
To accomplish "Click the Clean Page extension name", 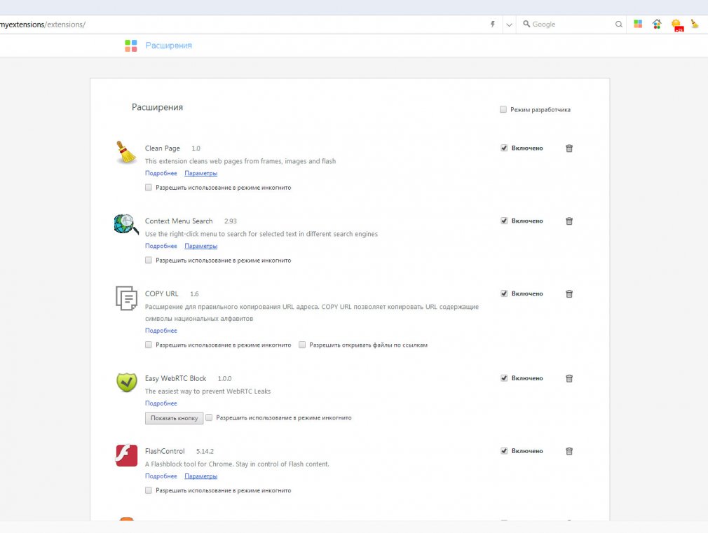I will [x=163, y=148].
